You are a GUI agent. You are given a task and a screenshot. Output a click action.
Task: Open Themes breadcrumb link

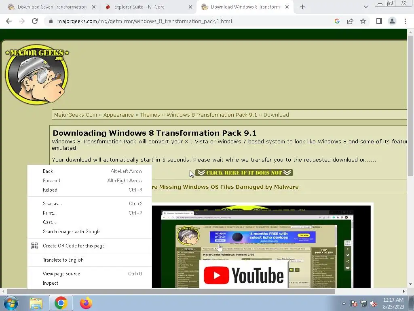(x=150, y=115)
